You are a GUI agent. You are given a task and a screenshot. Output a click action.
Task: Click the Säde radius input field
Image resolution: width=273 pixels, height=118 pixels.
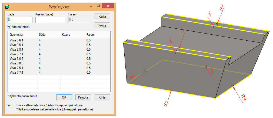click(20, 20)
